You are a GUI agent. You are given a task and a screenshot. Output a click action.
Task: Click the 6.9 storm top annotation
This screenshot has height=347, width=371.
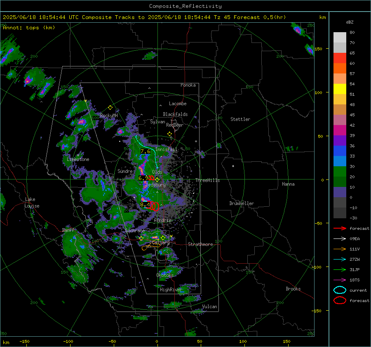click(143, 178)
